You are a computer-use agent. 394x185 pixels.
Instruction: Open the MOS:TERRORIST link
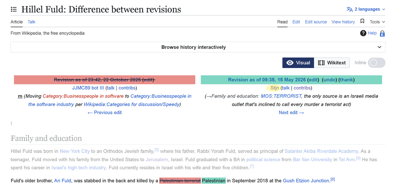coord(281,96)
